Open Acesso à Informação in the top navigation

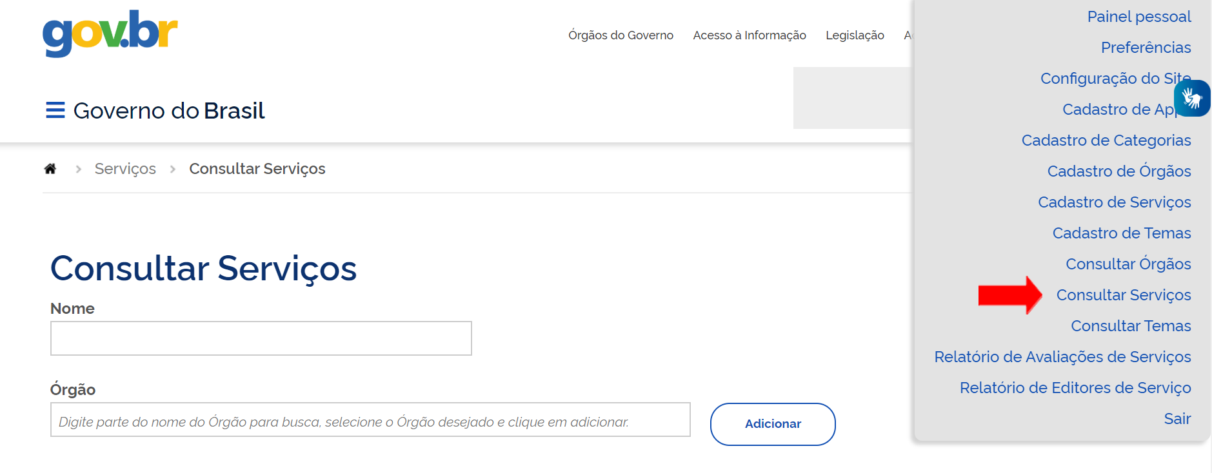750,35
